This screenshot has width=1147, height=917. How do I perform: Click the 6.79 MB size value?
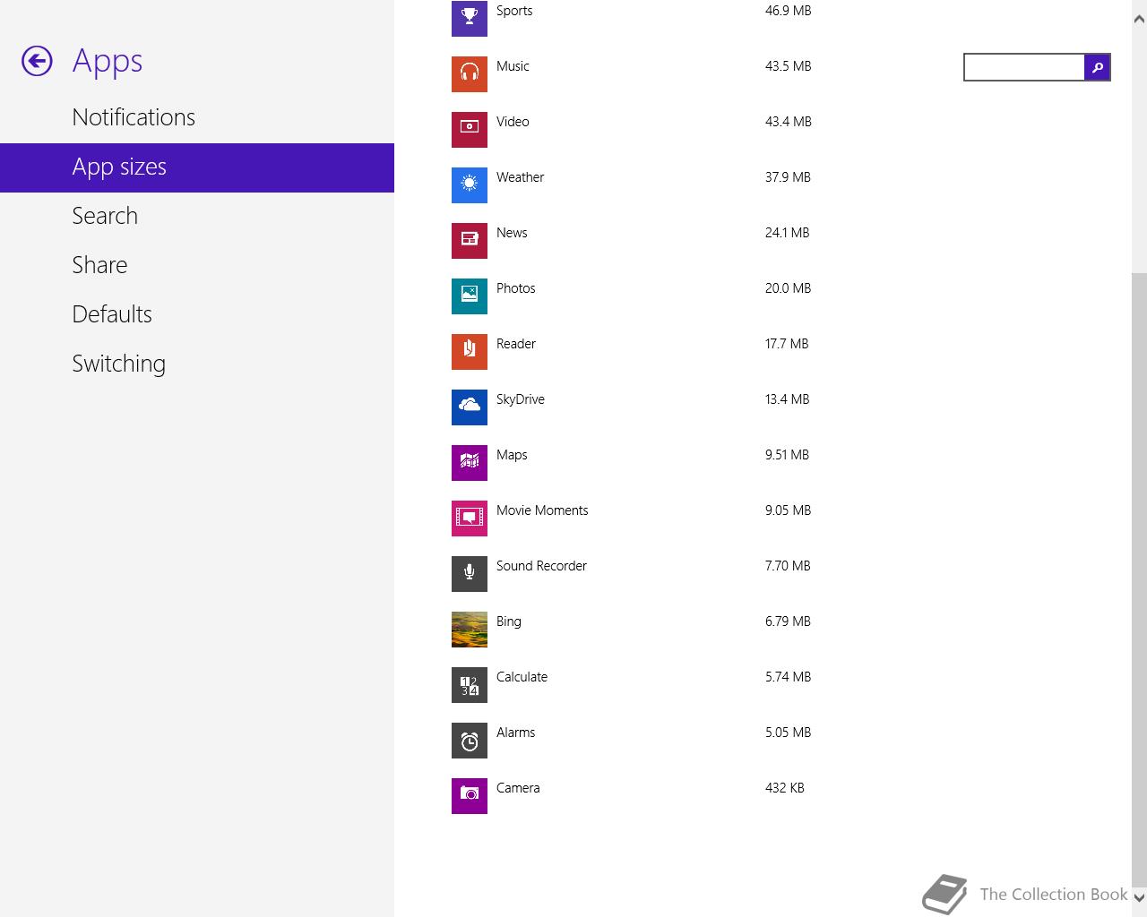coord(788,621)
